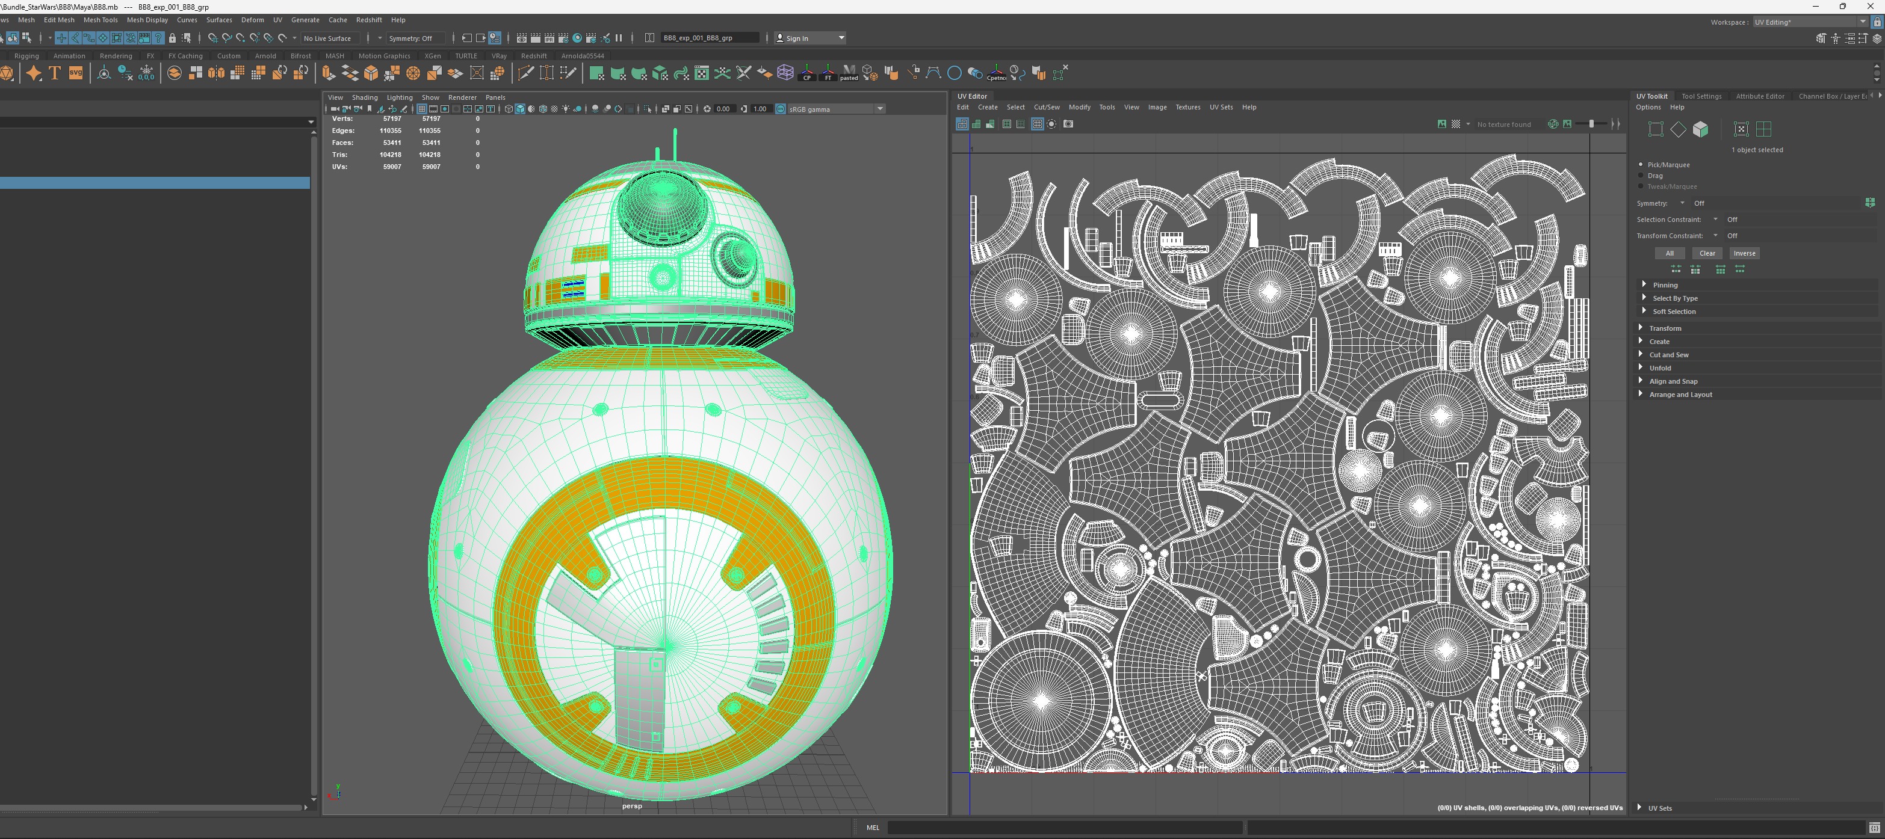Open the Lighting menu in viewport panel
Viewport: 1885px width, 839px height.
(400, 97)
